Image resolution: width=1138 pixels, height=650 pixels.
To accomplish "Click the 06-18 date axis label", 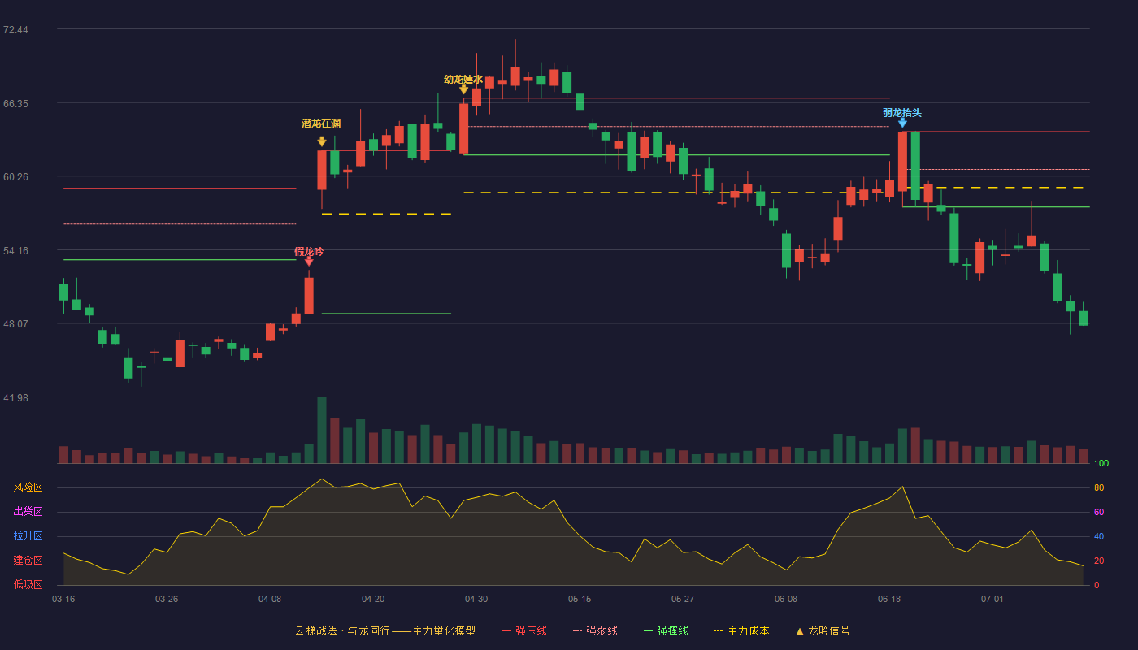I will pyautogui.click(x=889, y=599).
